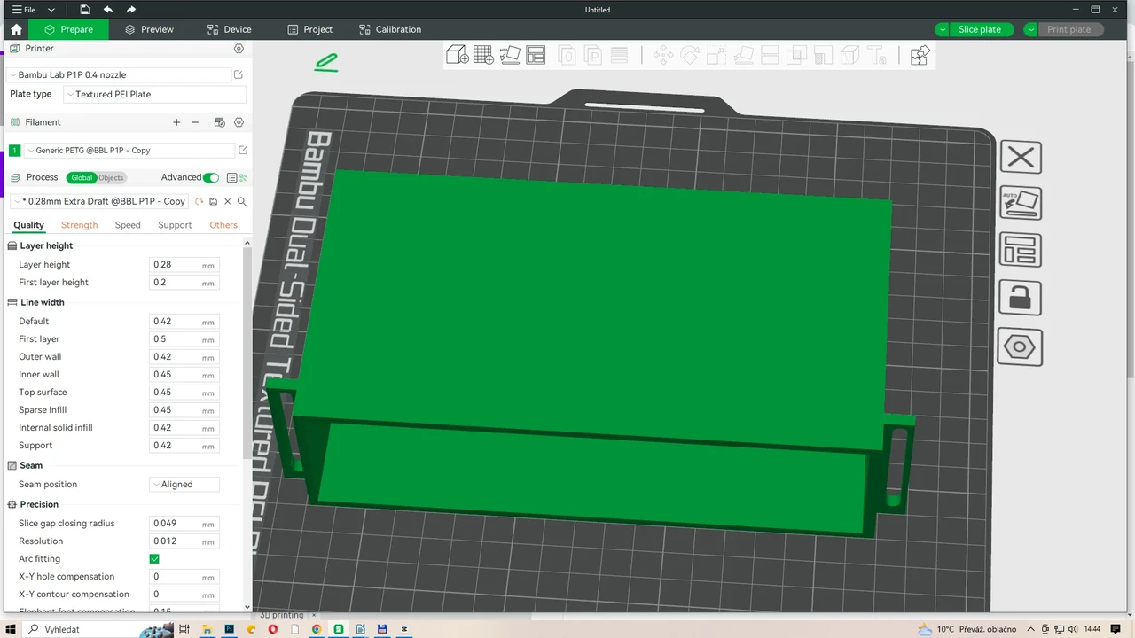The image size is (1135, 638).
Task: Open the Support settings tab
Action: [x=175, y=225]
